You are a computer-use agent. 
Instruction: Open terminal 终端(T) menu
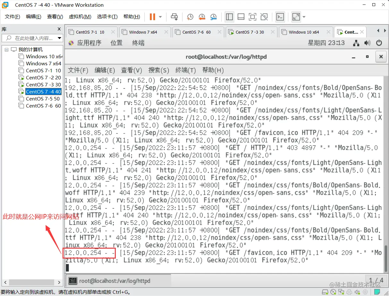coord(186,70)
